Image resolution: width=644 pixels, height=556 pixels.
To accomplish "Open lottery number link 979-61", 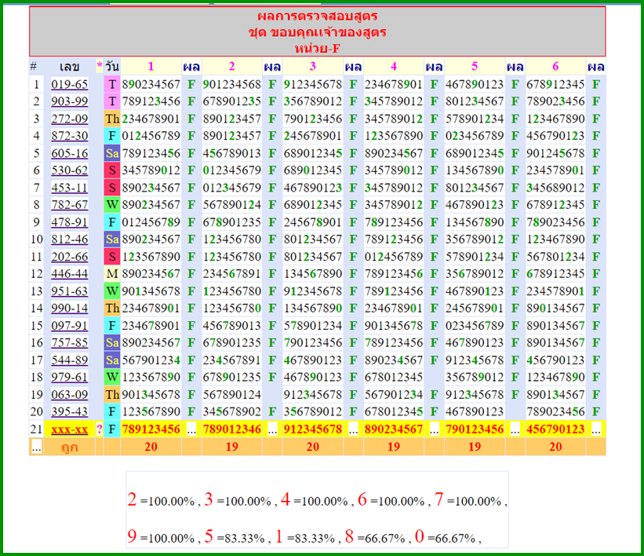I will pos(69,378).
